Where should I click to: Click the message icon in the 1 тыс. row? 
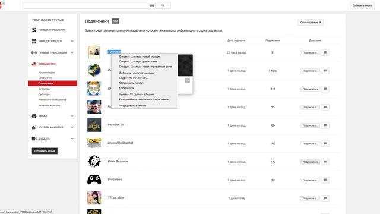click(x=325, y=71)
